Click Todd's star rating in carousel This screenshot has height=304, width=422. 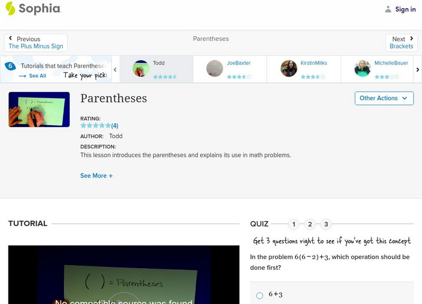pos(165,77)
